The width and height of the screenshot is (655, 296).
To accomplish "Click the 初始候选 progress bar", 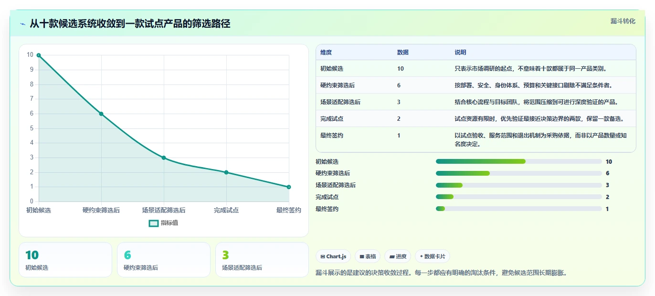I will pos(519,161).
